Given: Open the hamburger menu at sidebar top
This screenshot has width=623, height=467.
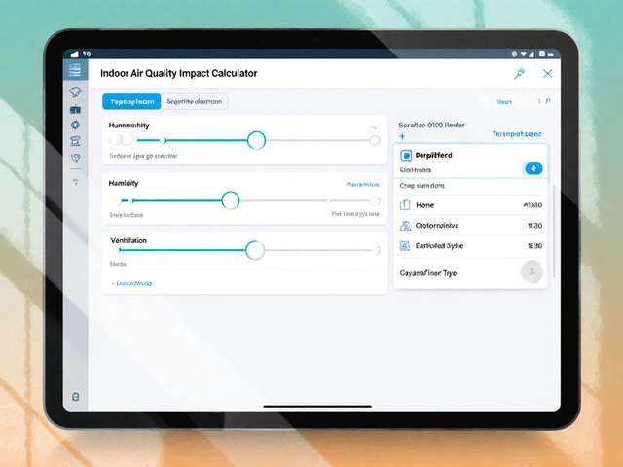Looking at the screenshot, I should 75,71.
